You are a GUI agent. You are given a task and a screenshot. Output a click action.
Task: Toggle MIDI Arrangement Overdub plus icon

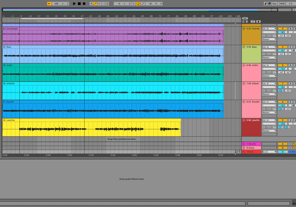pyautogui.click(x=91, y=3)
